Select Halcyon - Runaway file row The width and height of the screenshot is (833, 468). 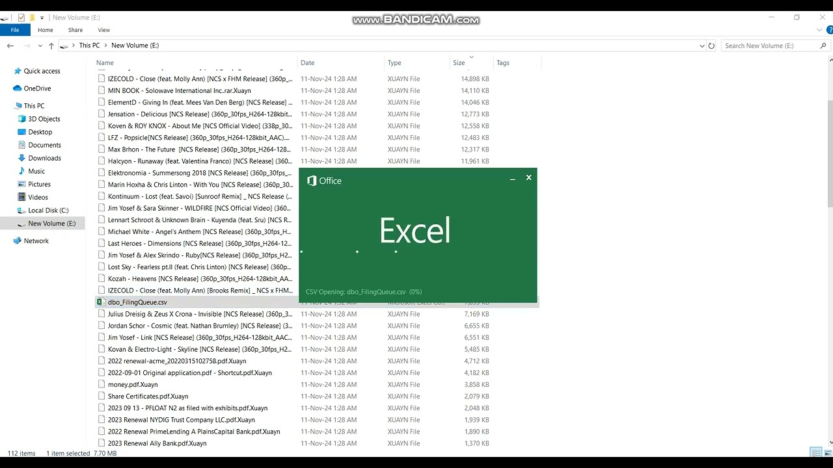click(317, 161)
